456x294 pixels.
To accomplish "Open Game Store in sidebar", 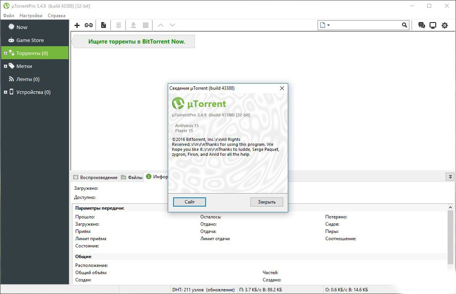I will click(x=35, y=40).
